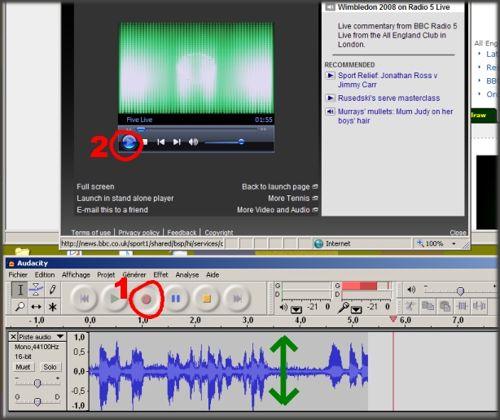500x420 pixels.
Task: Click the 'More Tennis' link
Action: coord(289,199)
